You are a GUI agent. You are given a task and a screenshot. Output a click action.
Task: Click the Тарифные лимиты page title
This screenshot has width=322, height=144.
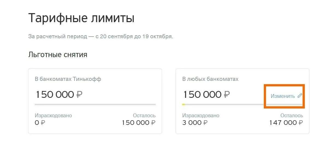(x=81, y=18)
